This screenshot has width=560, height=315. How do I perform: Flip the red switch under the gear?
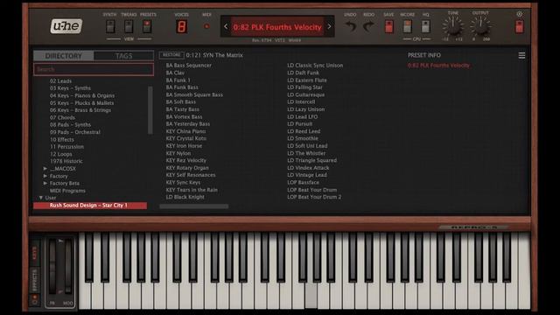tap(519, 26)
